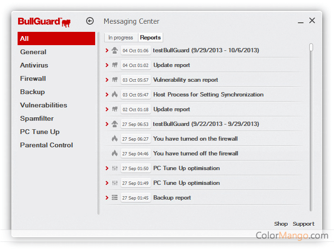
Task: Click sliders icon on 27 Sep 01:50 row
Action: pos(115,168)
